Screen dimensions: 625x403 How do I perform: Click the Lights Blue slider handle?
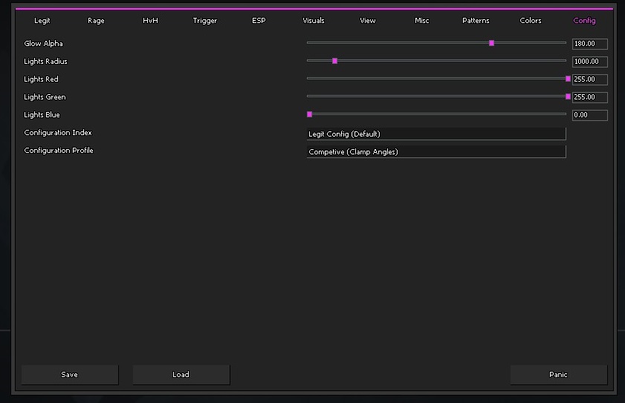[309, 114]
